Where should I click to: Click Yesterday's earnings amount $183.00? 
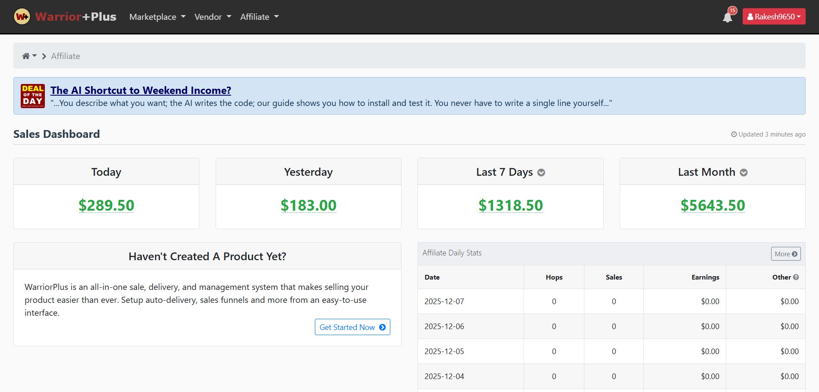click(x=308, y=205)
